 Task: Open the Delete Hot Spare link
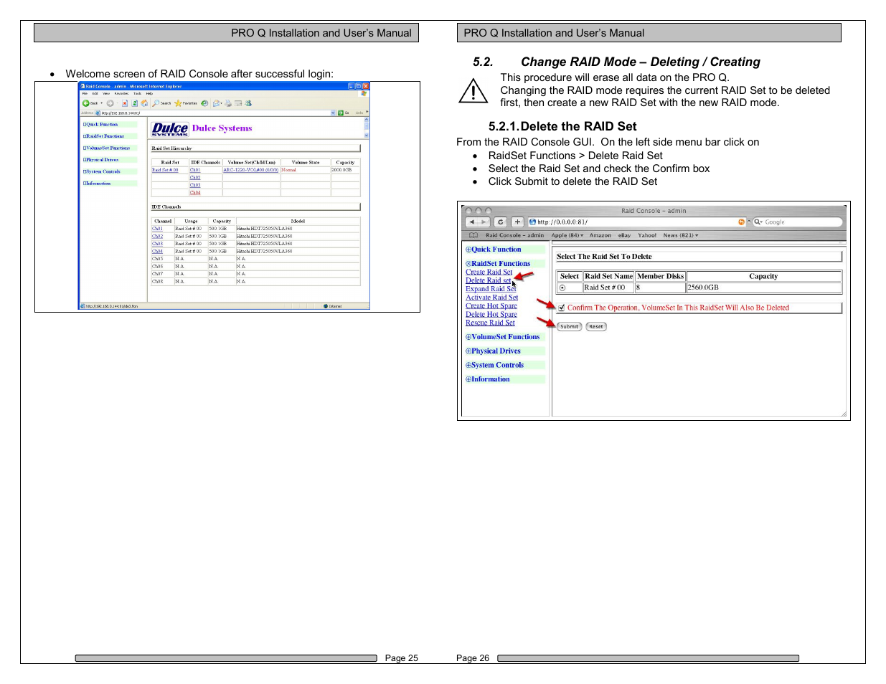pyautogui.click(x=491, y=315)
